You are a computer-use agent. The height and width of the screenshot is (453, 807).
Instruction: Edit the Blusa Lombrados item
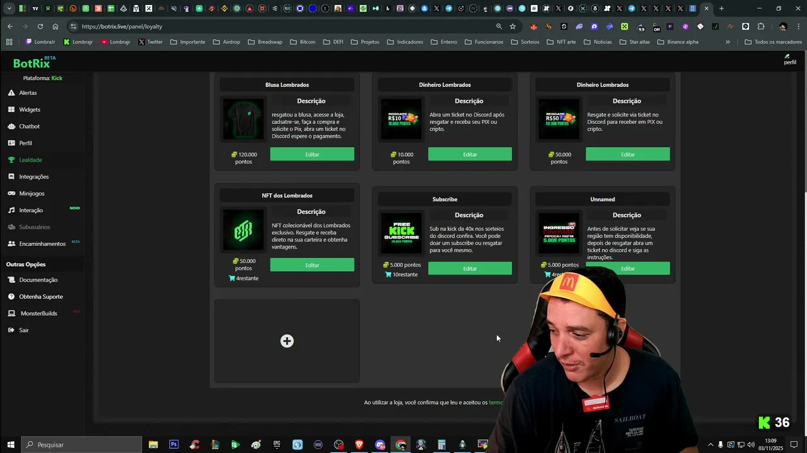click(312, 154)
